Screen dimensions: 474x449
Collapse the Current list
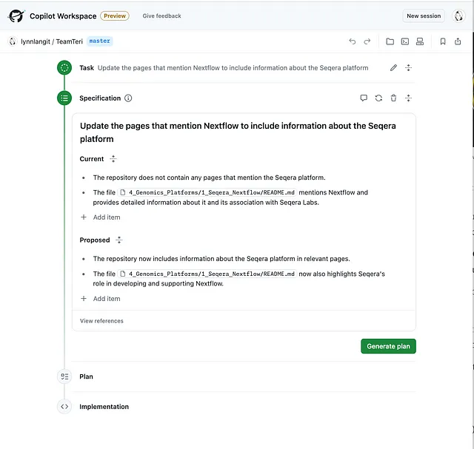(113, 159)
